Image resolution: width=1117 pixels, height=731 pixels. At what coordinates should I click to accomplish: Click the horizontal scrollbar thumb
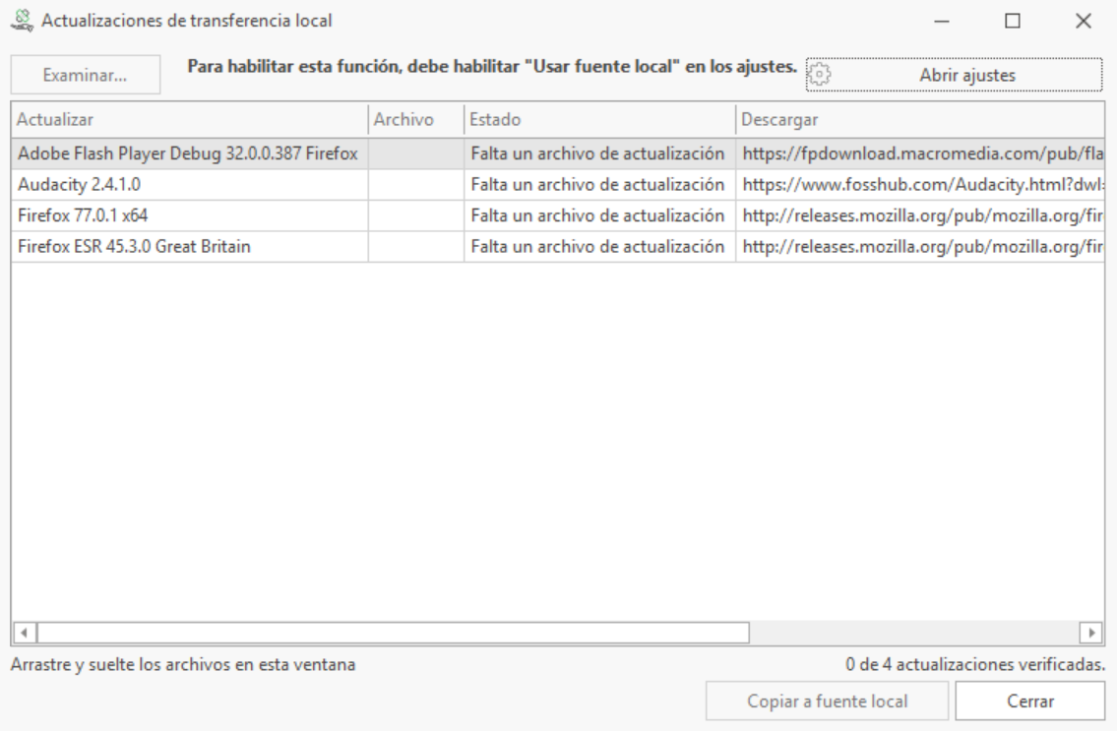(392, 631)
